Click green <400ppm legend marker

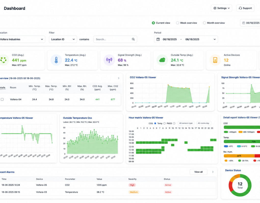[226, 132]
